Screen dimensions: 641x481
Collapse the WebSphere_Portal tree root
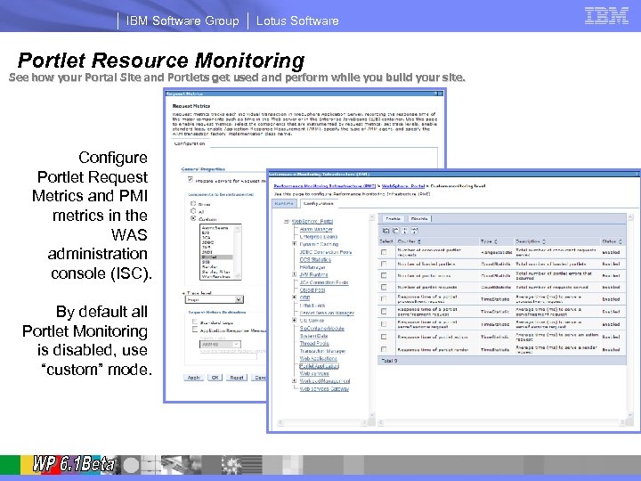[286, 221]
